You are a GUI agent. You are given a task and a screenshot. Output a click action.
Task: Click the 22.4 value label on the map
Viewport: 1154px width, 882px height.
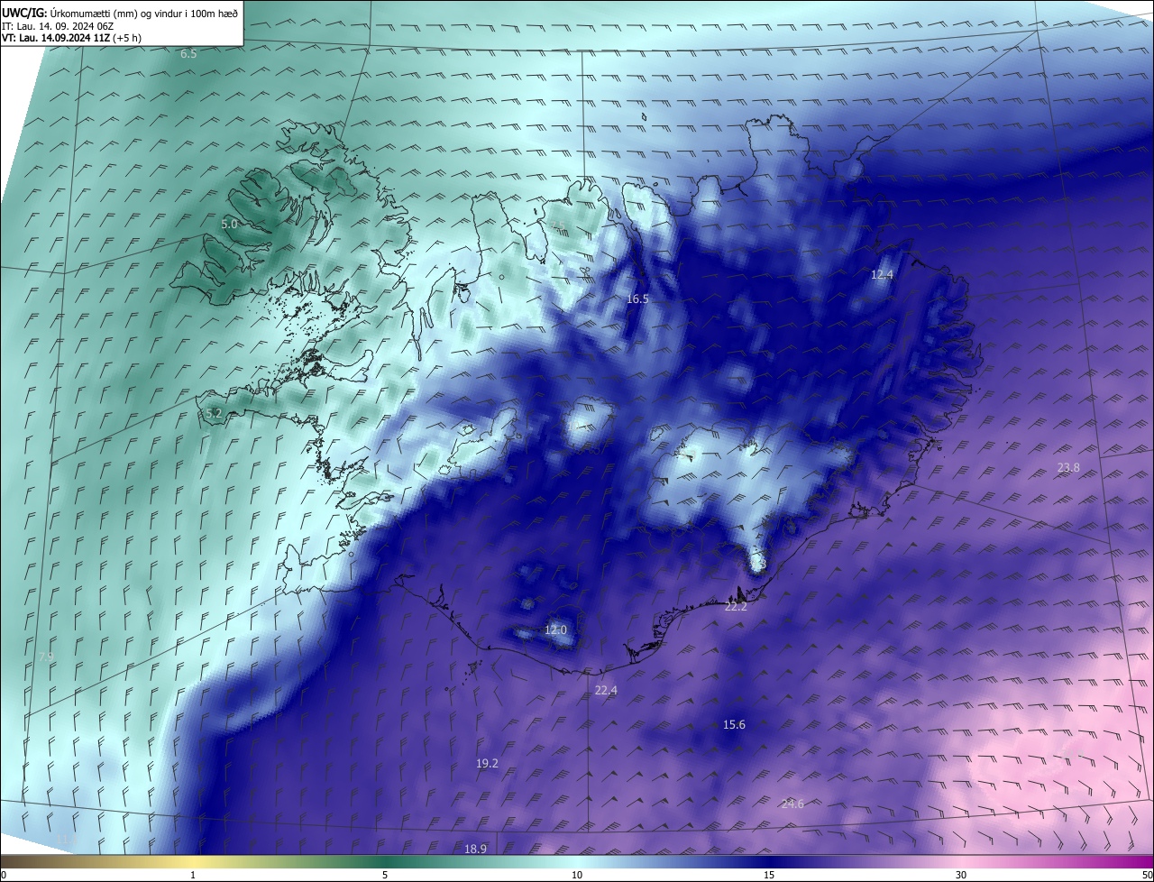[606, 690]
